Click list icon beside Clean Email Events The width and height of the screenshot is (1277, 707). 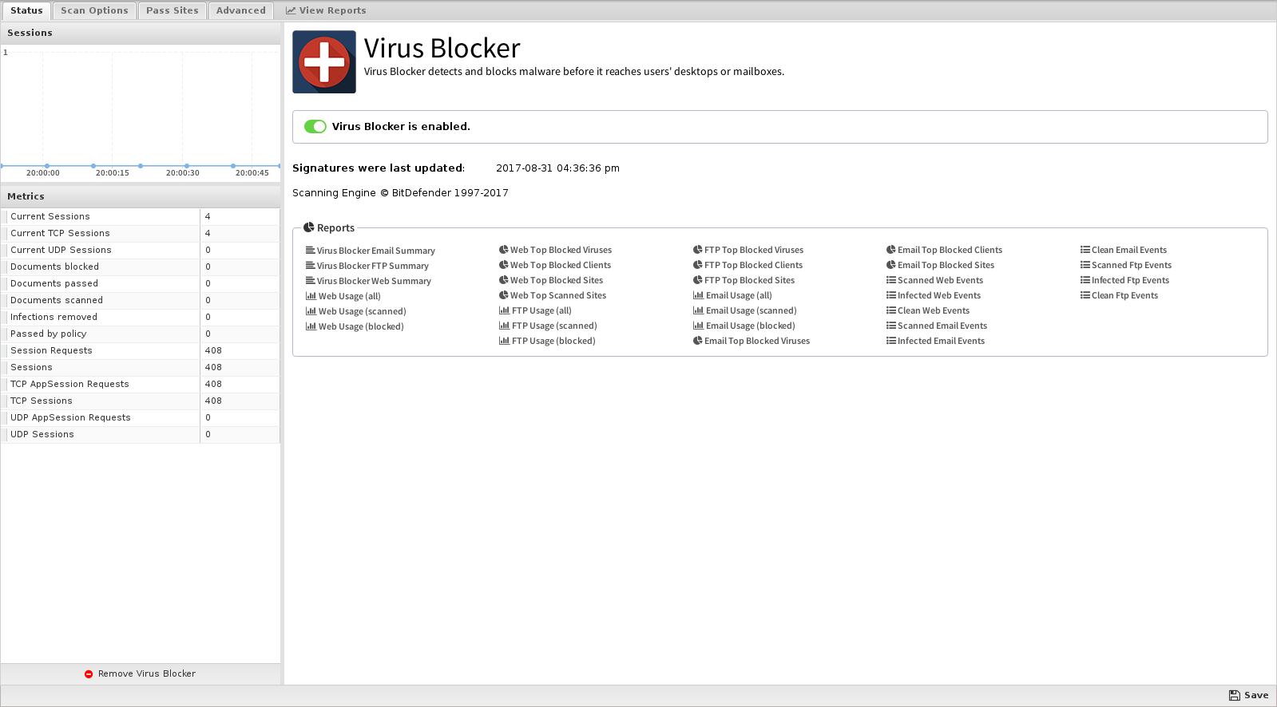[1085, 250]
